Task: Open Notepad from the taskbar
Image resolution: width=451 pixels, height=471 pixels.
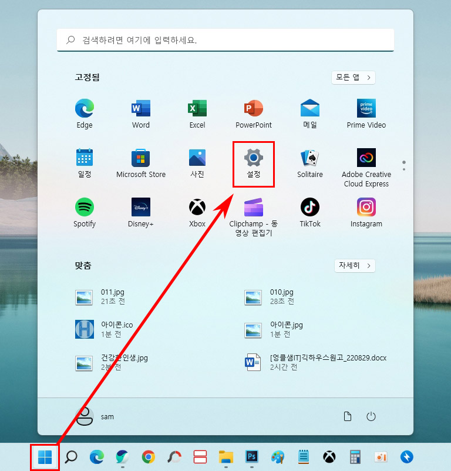Action: click(x=304, y=457)
